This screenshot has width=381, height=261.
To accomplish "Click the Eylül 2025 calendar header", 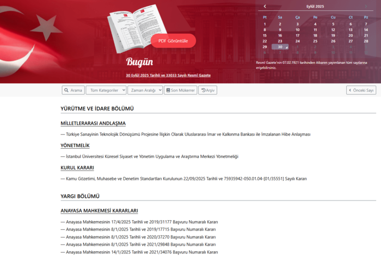I will point(315,7).
